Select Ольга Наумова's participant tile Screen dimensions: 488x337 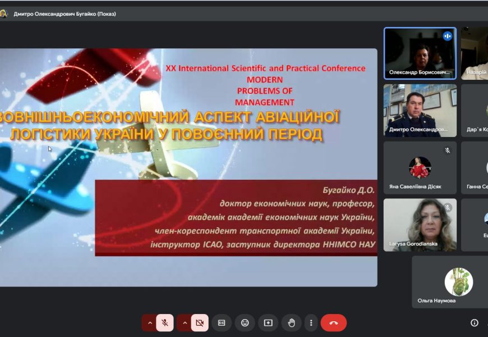[x=450, y=282]
